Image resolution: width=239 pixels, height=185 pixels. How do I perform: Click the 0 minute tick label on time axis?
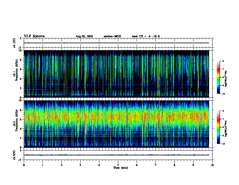click(24, 165)
